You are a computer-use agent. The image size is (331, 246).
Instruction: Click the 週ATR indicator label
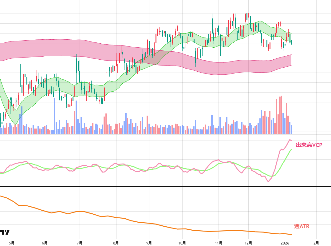[x=302, y=226]
